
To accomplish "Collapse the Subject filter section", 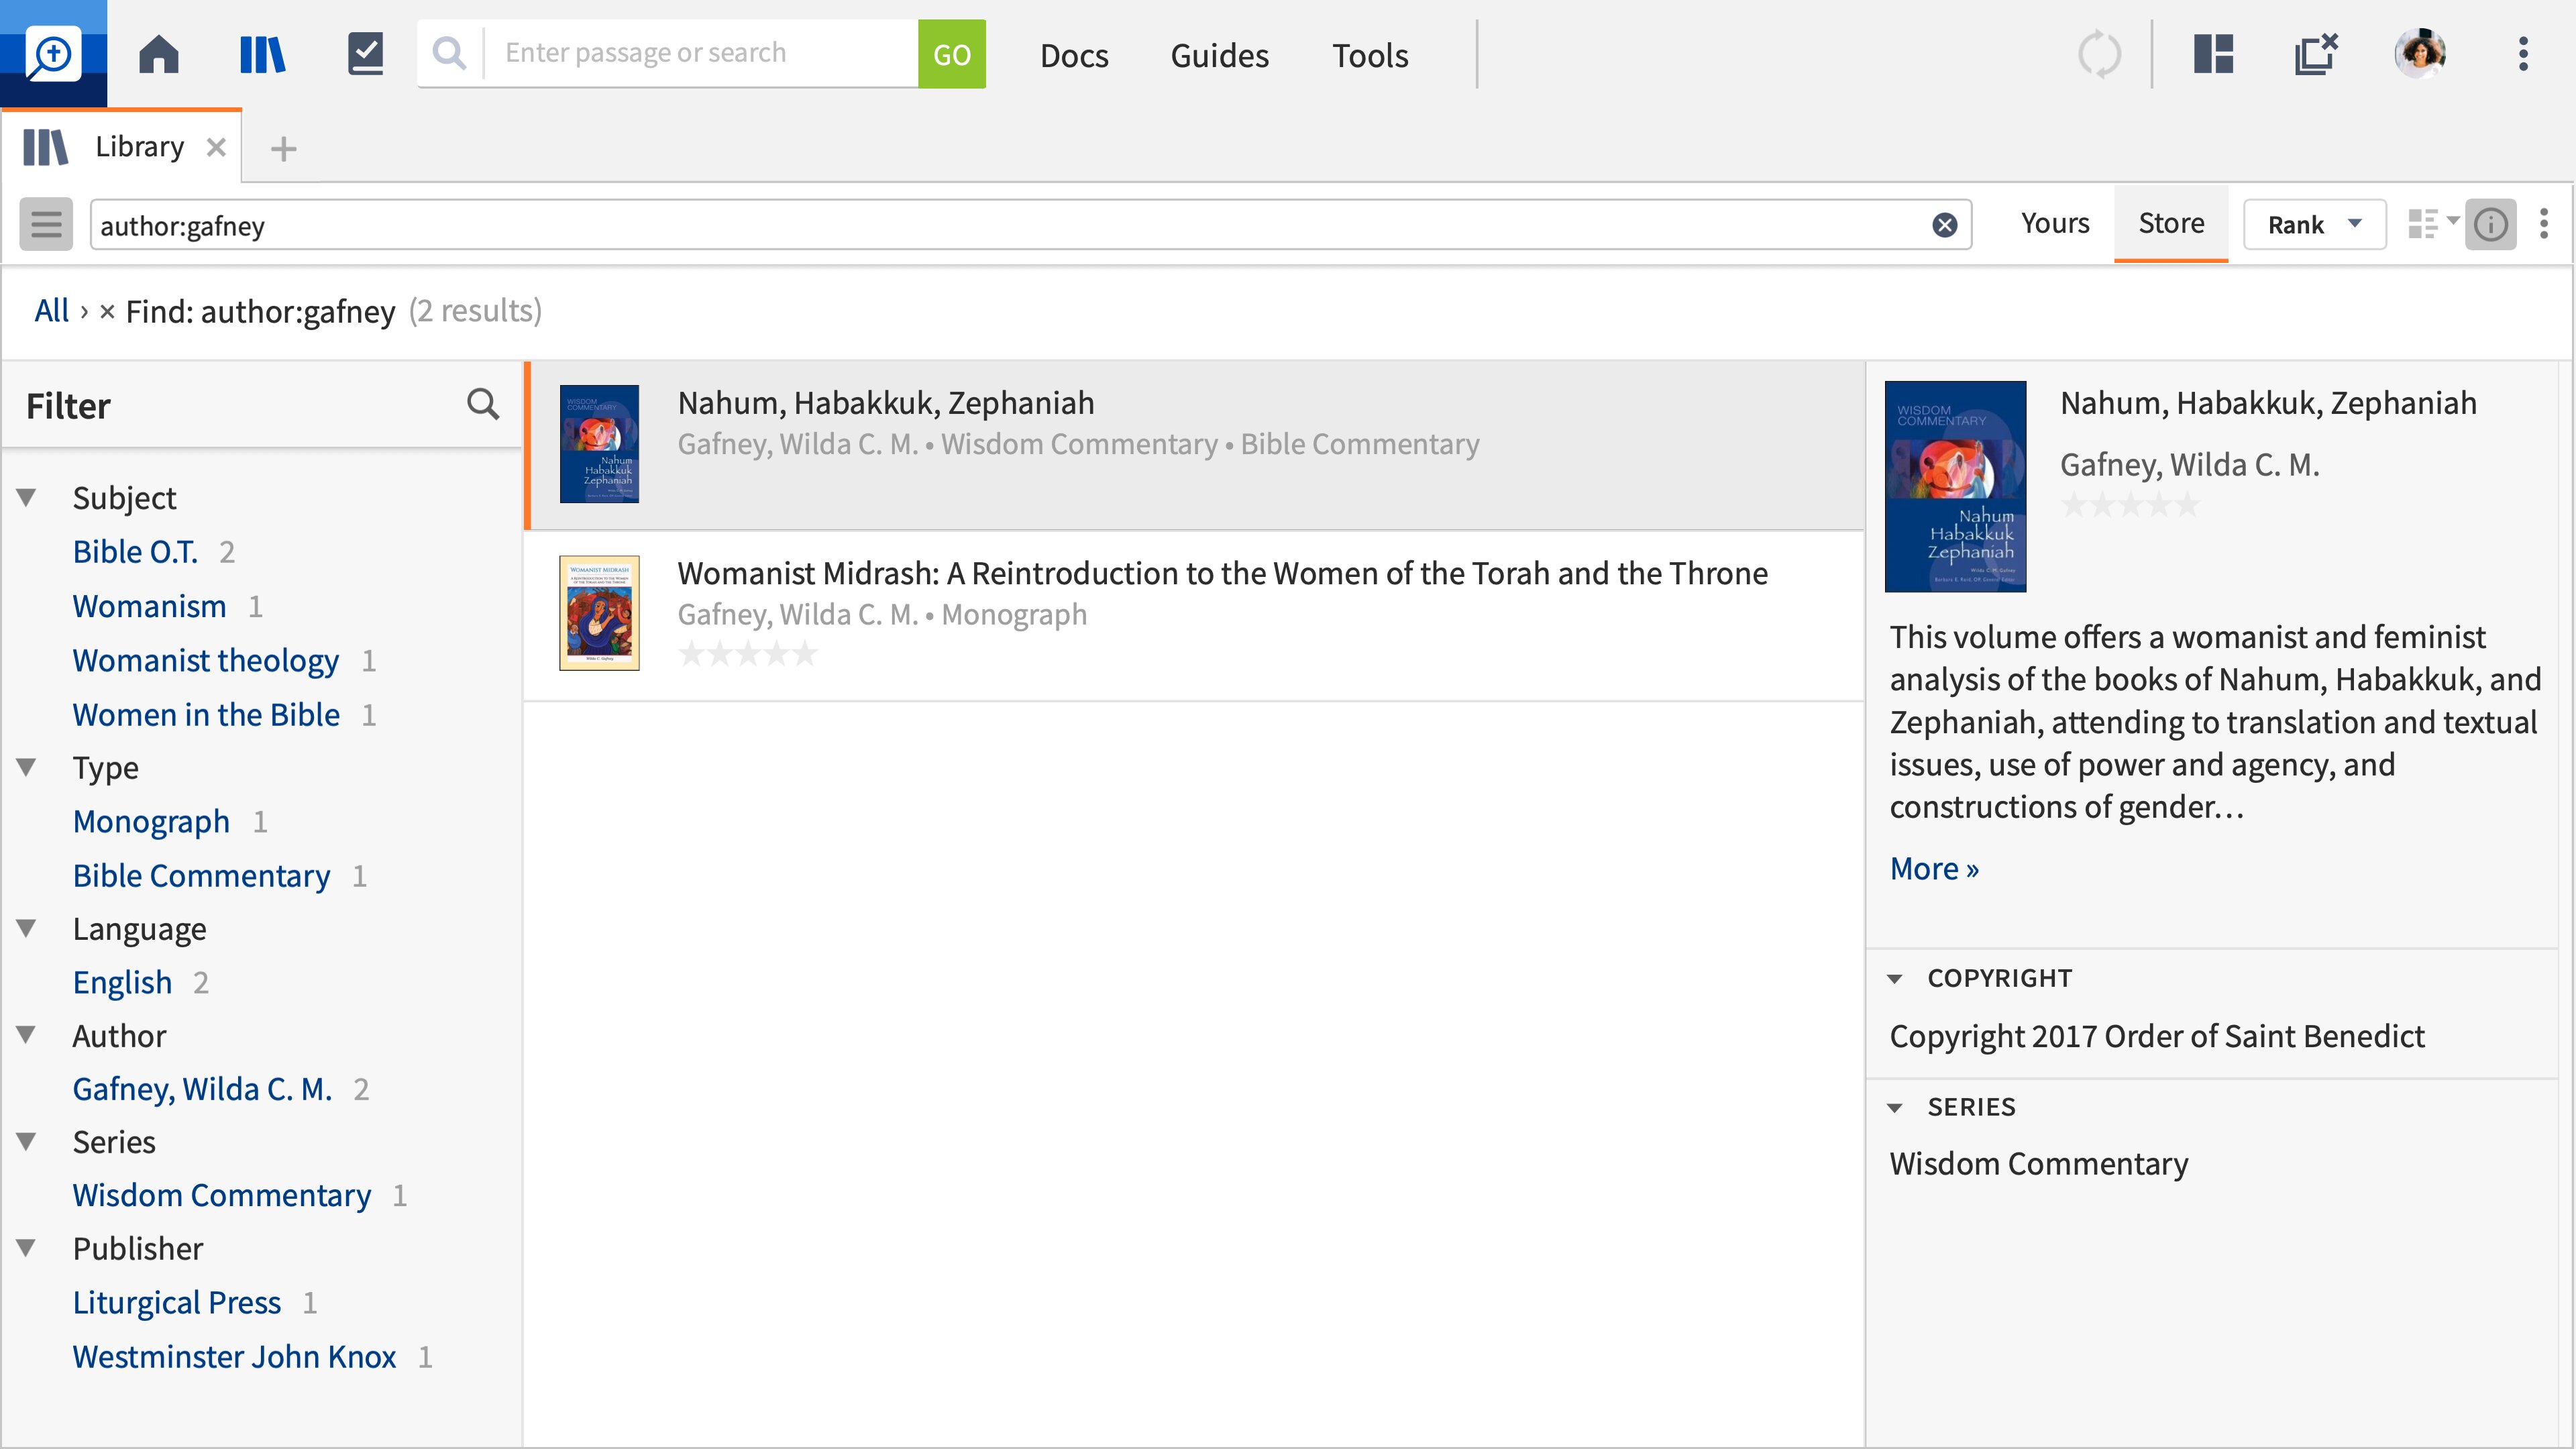I will (x=27, y=497).
